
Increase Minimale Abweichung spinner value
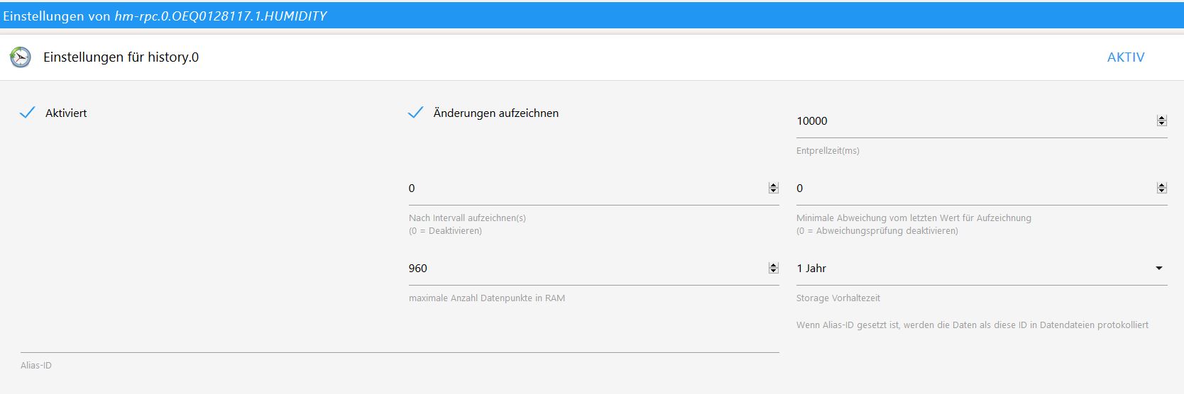(1161, 185)
